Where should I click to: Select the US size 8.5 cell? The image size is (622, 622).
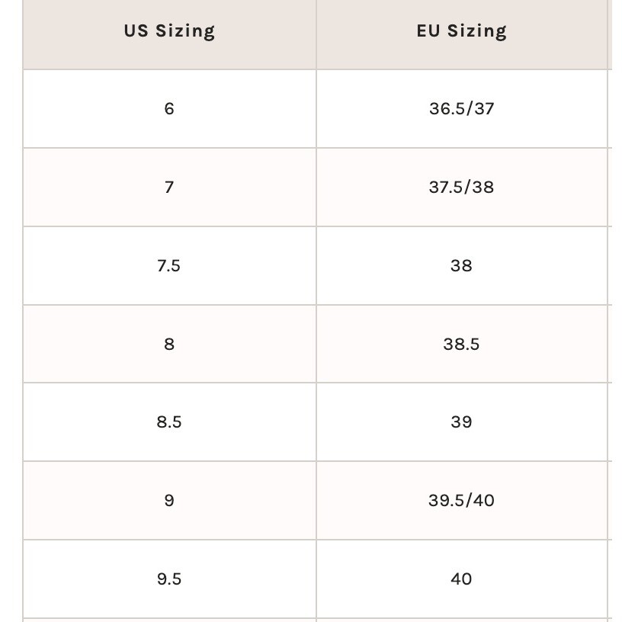click(169, 422)
